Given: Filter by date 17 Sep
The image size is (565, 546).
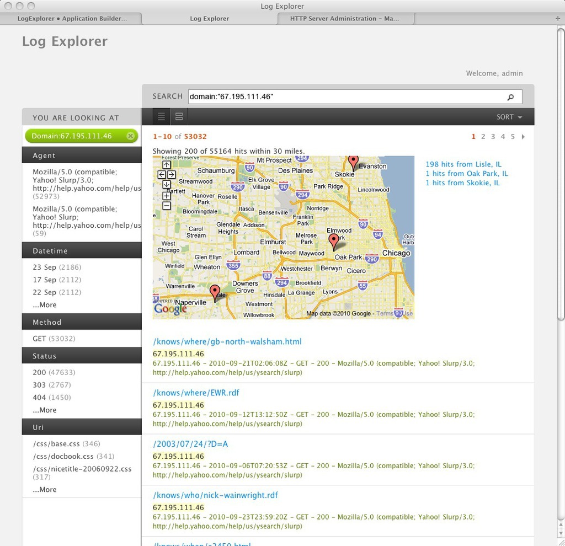Looking at the screenshot, I should coord(57,280).
